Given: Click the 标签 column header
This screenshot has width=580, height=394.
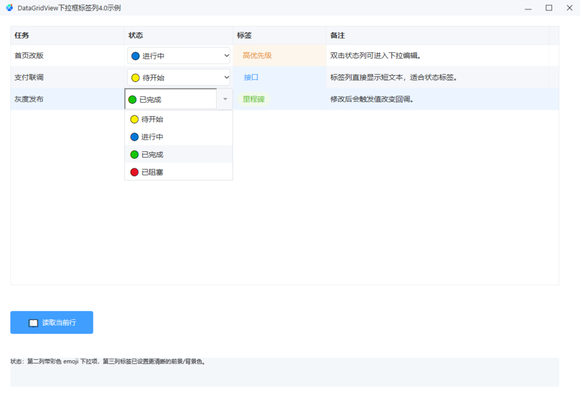Looking at the screenshot, I should 280,35.
